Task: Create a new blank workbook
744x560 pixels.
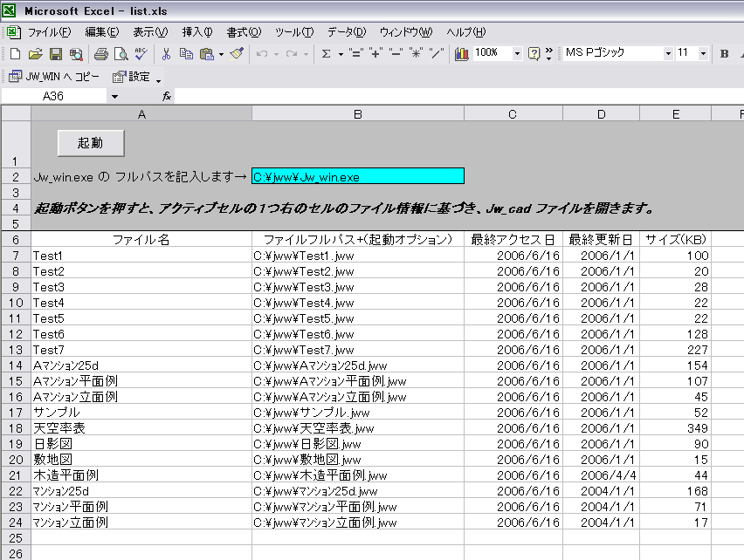Action: [x=15, y=54]
